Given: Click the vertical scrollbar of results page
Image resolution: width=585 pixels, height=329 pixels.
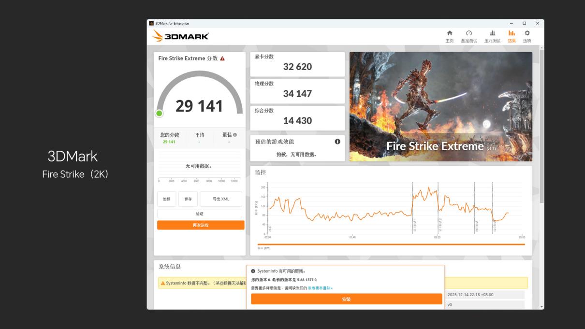Looking at the screenshot, I should pyautogui.click(x=541, y=126).
